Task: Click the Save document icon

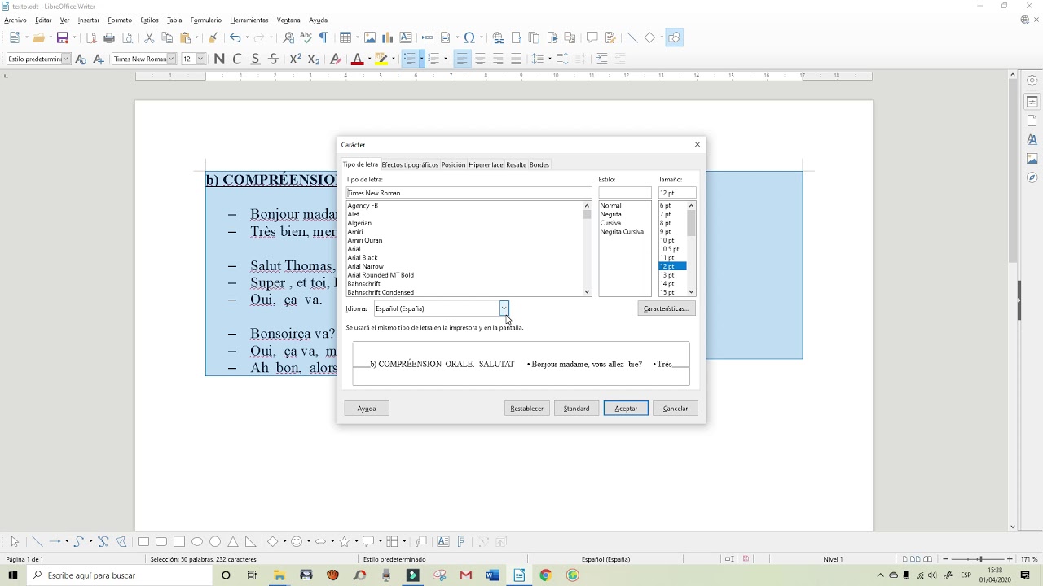Action: [x=63, y=37]
